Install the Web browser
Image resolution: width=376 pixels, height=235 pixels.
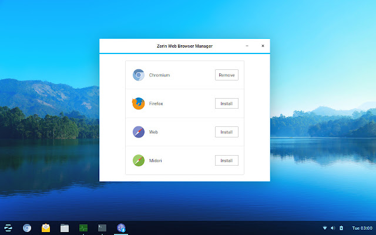pos(227,132)
